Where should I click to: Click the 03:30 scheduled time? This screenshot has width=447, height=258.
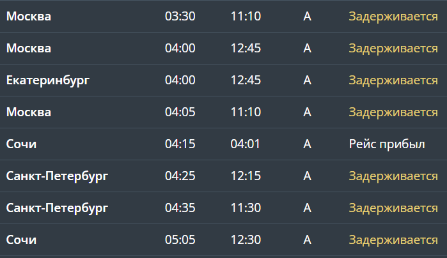point(180,17)
